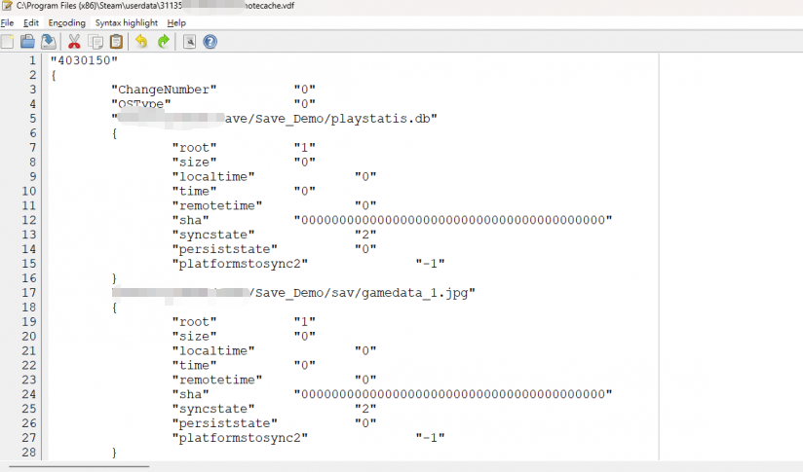Open the Encoding menu
803x472 pixels.
[66, 22]
